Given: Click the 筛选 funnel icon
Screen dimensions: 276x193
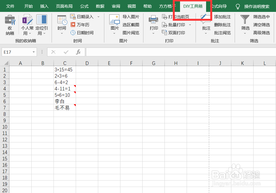Looking at the screenshot, I should click(x=245, y=19).
